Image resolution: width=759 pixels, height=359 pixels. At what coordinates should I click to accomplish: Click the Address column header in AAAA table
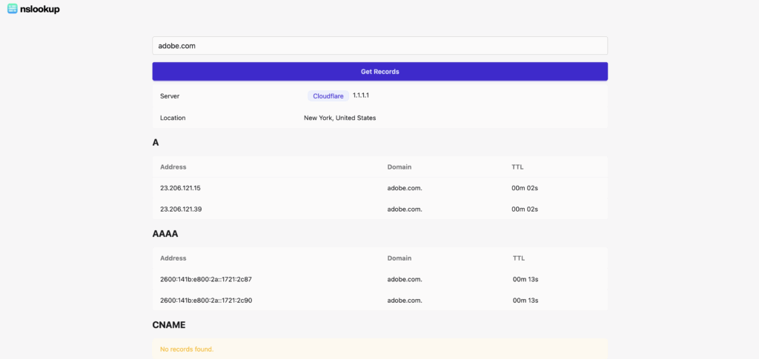[173, 258]
